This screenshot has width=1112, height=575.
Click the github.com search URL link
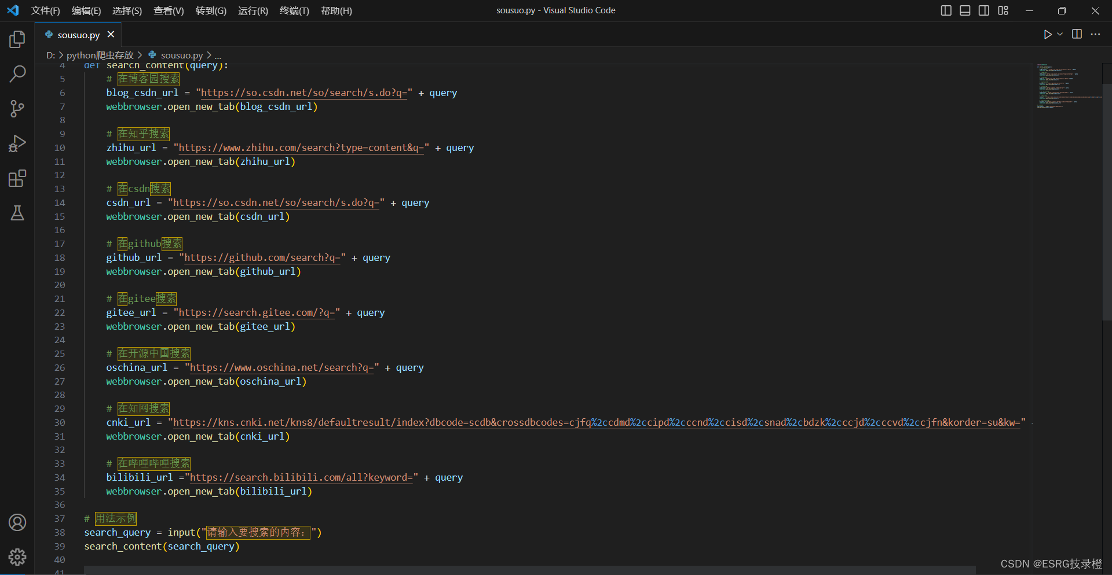pos(262,257)
